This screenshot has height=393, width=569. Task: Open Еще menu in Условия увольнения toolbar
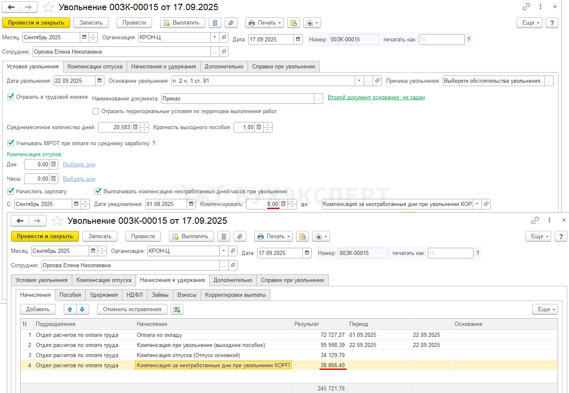[530, 23]
